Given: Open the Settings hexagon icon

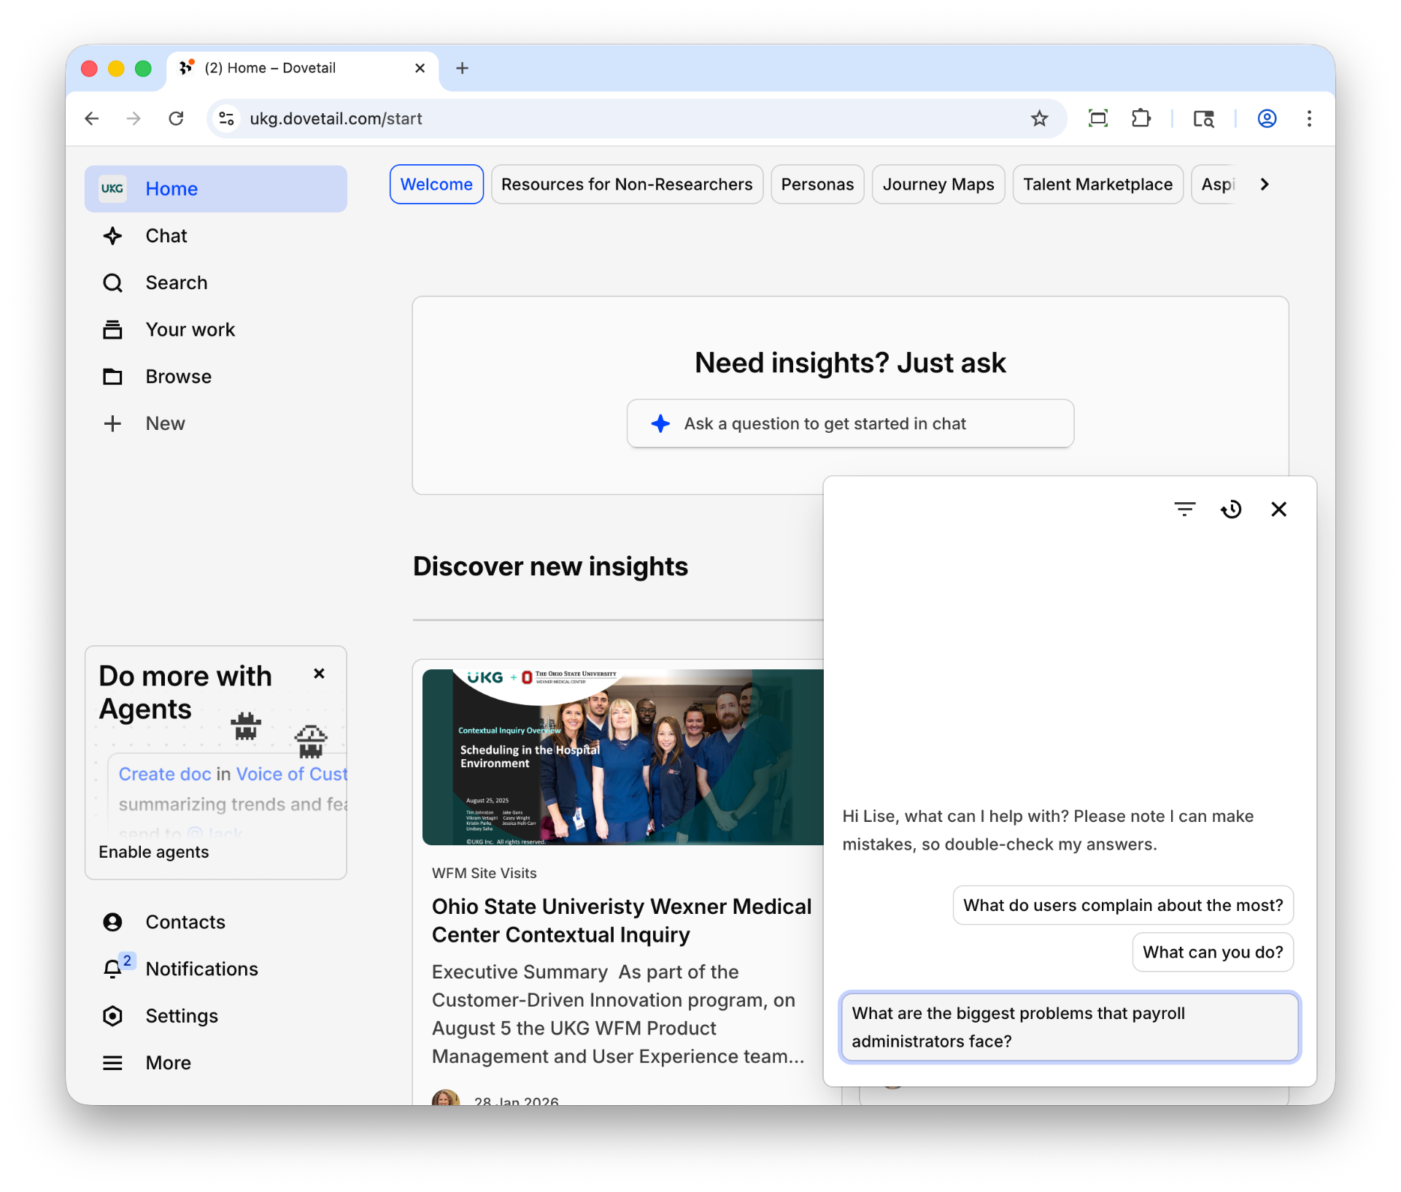Looking at the screenshot, I should 112,1016.
